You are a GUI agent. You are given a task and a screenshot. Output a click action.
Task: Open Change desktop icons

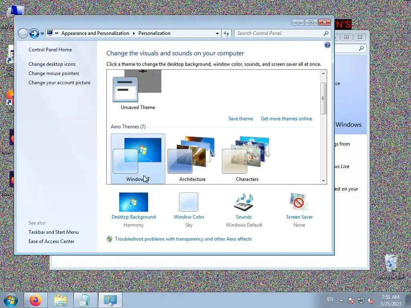(x=52, y=64)
